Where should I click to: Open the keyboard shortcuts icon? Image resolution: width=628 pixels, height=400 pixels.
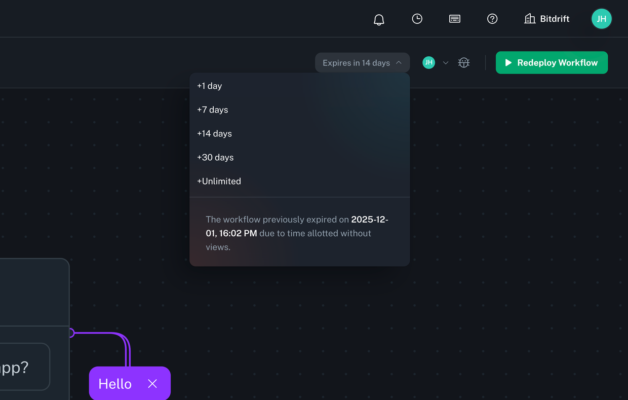click(454, 19)
